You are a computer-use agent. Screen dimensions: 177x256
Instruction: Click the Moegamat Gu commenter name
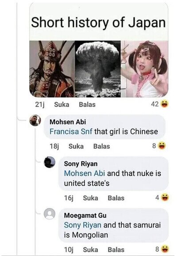[x=85, y=215]
